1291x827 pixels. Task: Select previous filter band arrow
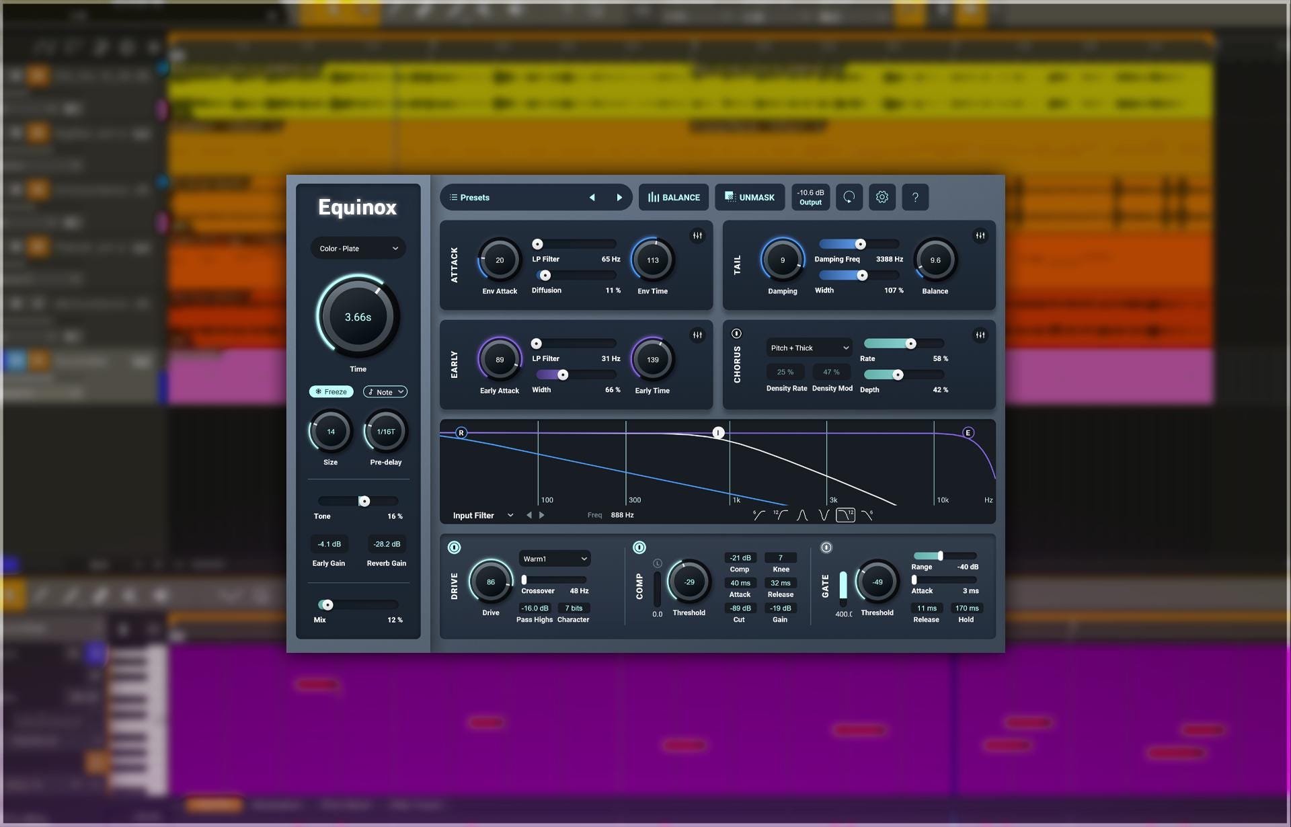529,515
